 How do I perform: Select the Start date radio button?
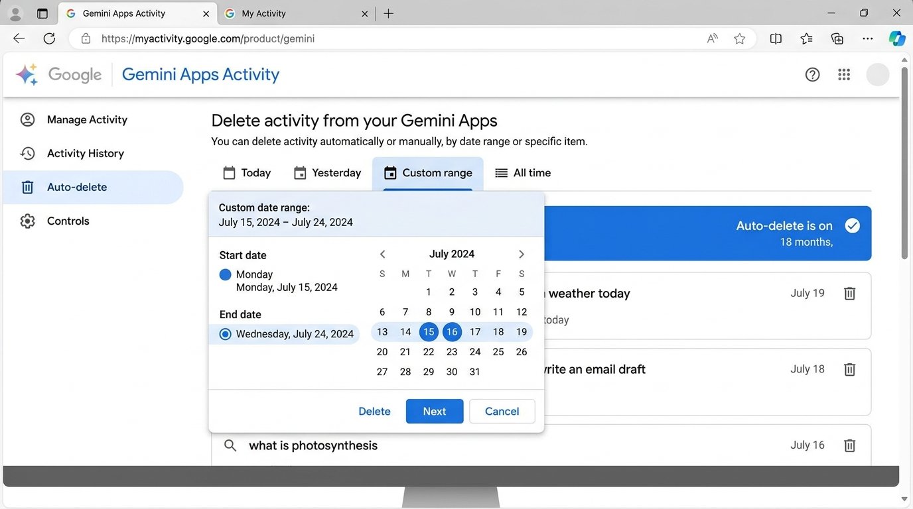225,274
